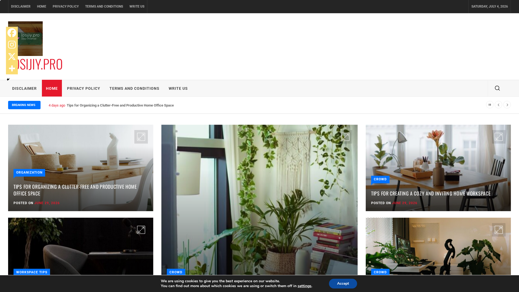Select Terms and Conditions main navigation
519x292 pixels.
pos(134,88)
